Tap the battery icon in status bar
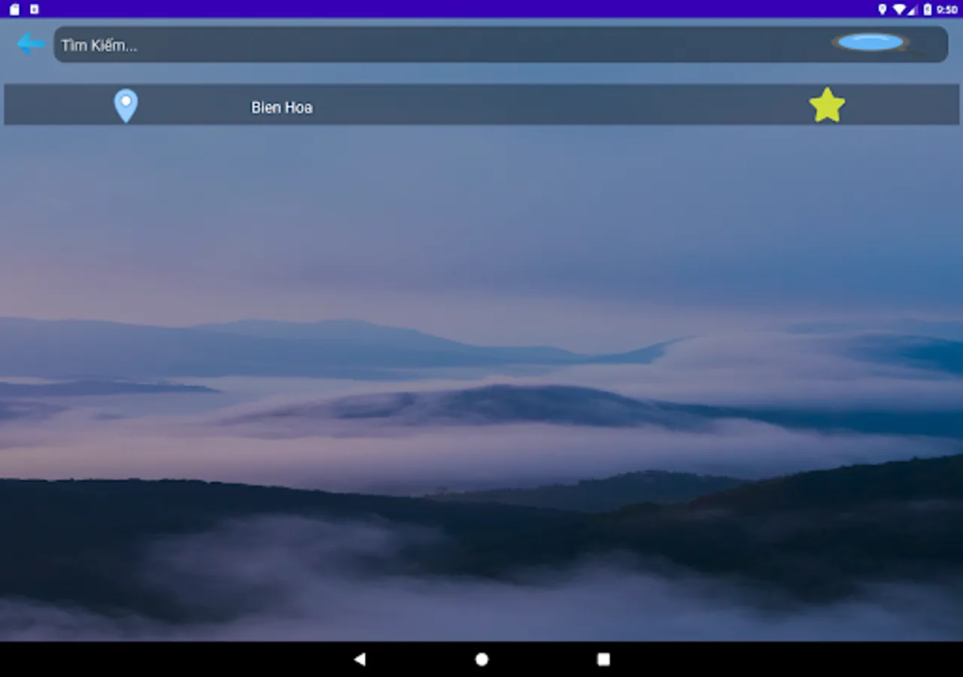Image resolution: width=963 pixels, height=677 pixels. [928, 9]
